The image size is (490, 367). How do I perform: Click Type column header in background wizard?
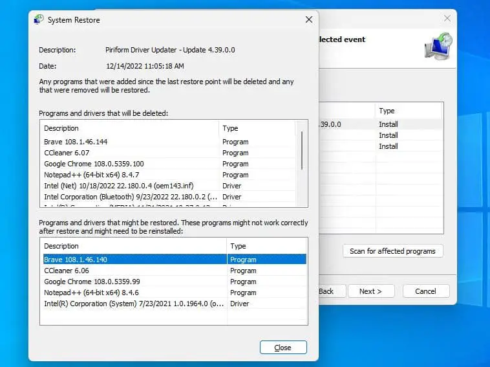tap(409, 111)
